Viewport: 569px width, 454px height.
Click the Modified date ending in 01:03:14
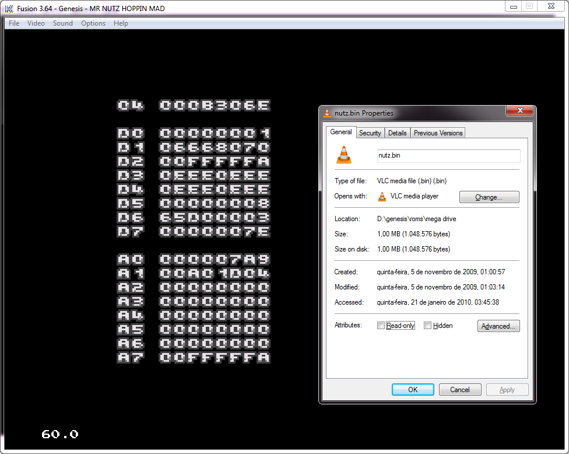click(441, 287)
